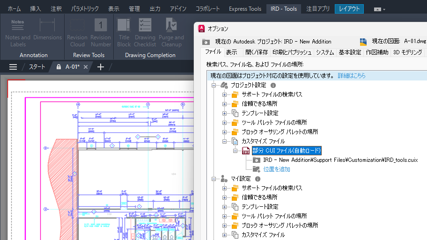Click the 位置を追加 link
This screenshot has height=240, width=427.
(277, 169)
